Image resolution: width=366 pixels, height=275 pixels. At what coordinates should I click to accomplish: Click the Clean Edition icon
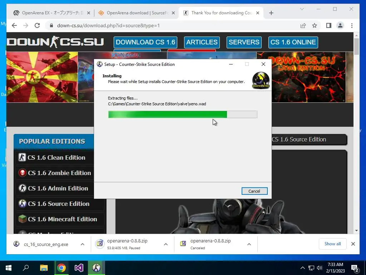[22, 158]
